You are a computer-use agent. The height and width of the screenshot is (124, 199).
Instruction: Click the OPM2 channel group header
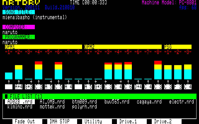pyautogui.click(x=123, y=47)
